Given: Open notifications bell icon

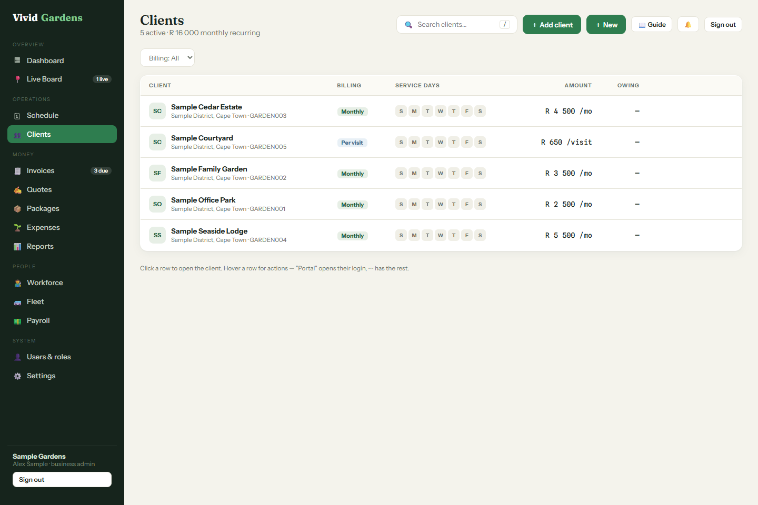Looking at the screenshot, I should 688,25.
